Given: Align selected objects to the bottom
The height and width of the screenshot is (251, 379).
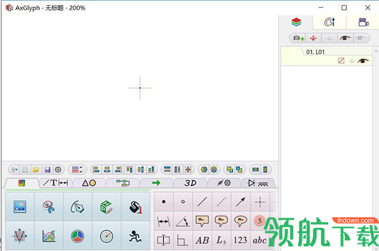Looking at the screenshot, I should [152, 169].
